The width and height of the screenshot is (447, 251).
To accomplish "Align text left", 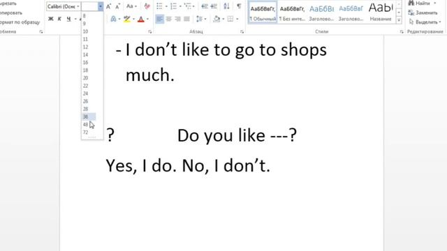I will pyautogui.click(x=160, y=19).
